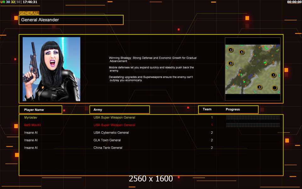Viewport: 302px width, 189px height.
Task: Click the 00:00:00 timer in top corner
Action: tap(294, 2)
